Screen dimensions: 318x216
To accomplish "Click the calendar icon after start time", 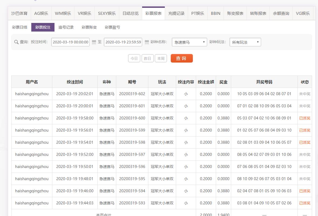I will (94, 42).
